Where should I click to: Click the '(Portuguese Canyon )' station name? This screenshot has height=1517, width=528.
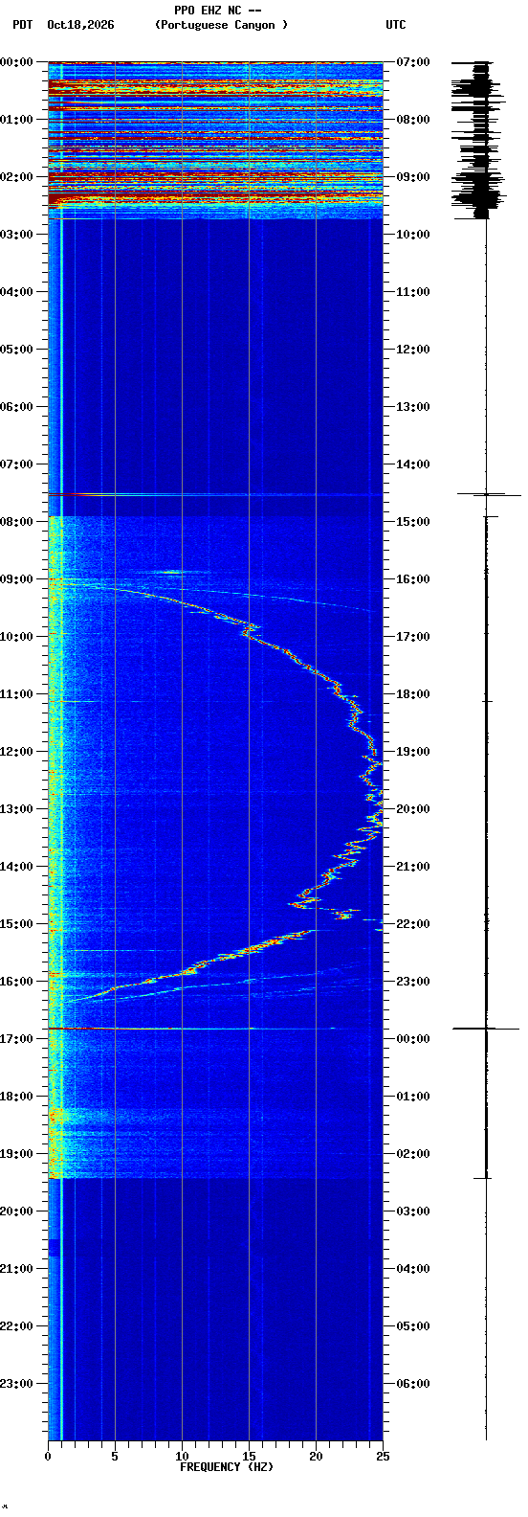pyautogui.click(x=221, y=25)
